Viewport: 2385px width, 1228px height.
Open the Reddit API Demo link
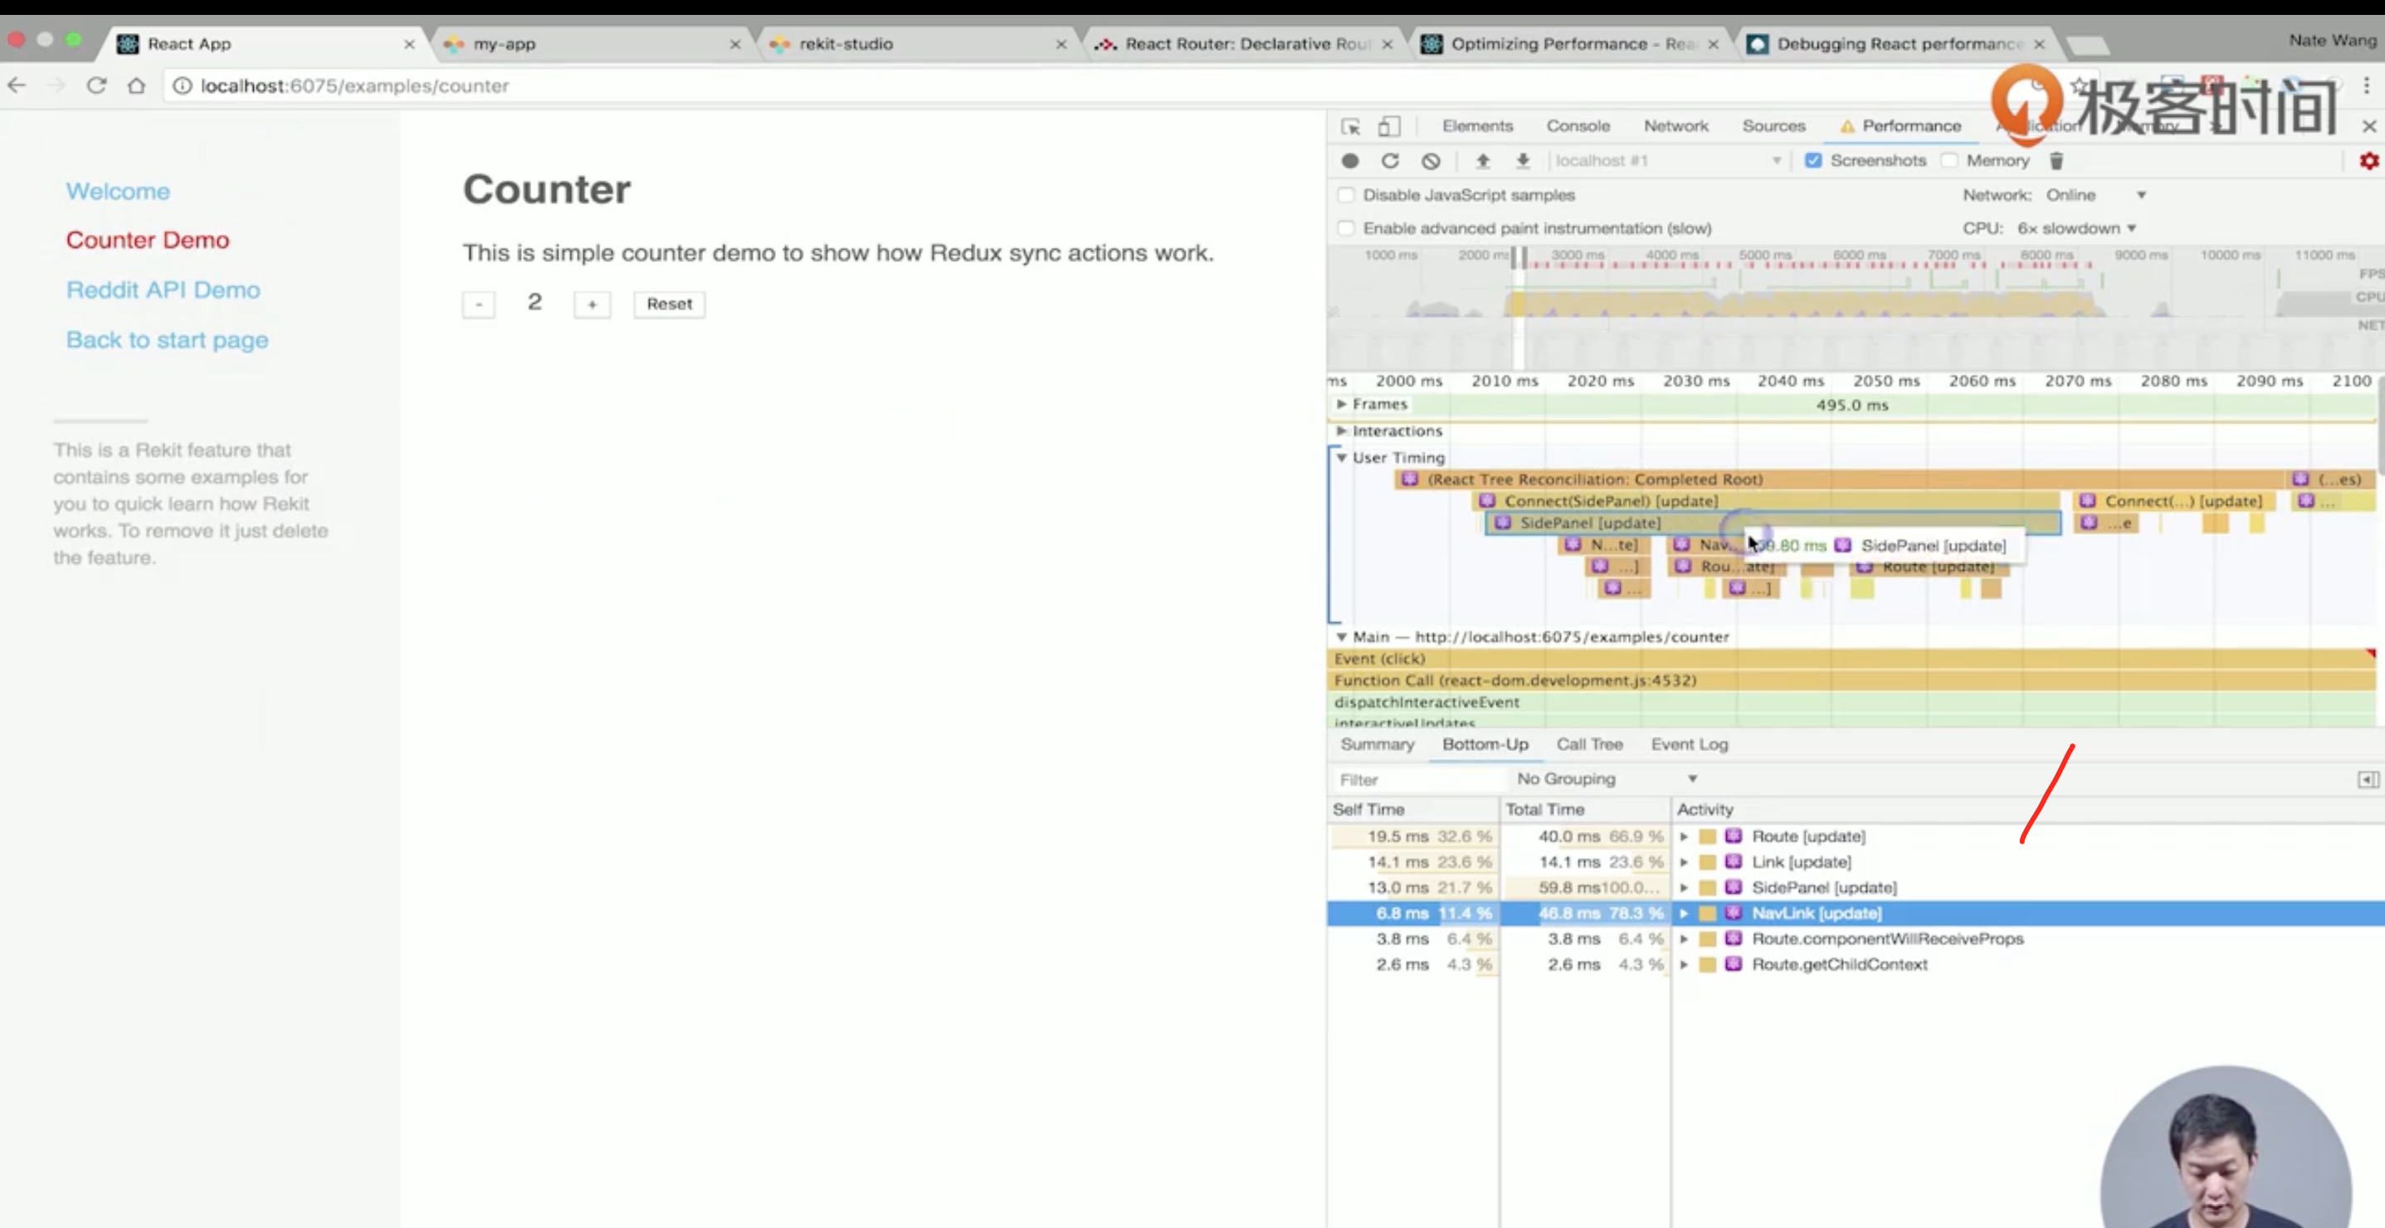[x=163, y=290]
